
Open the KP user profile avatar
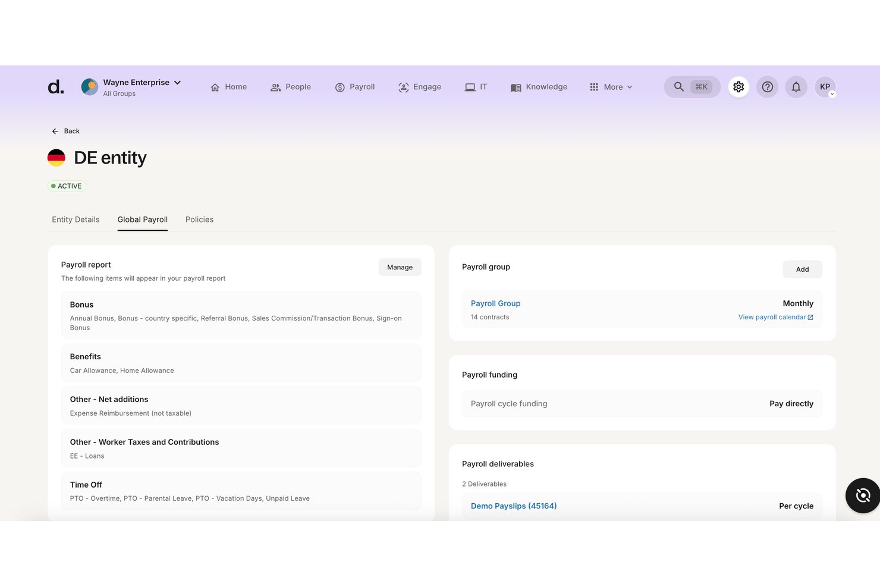825,87
